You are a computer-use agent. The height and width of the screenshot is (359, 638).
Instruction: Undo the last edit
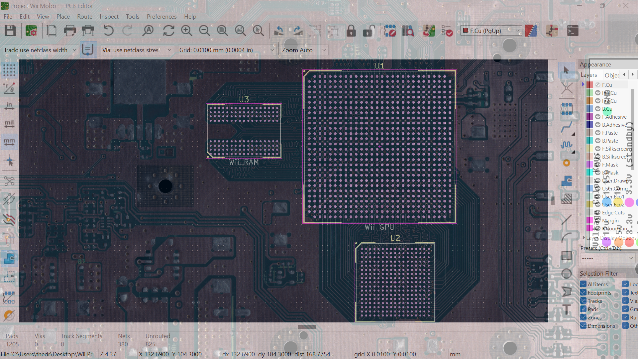109,31
